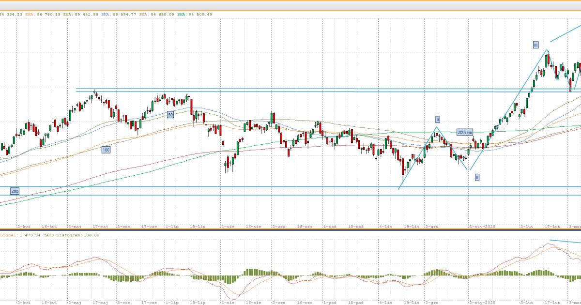Select the "50" moving average label
The height and width of the screenshot is (305, 581).
(x=170, y=115)
